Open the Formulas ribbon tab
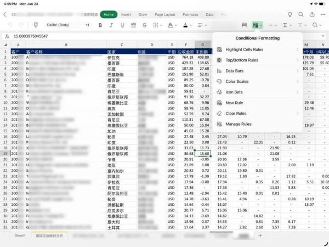The width and height of the screenshot is (329, 247). coord(190,14)
